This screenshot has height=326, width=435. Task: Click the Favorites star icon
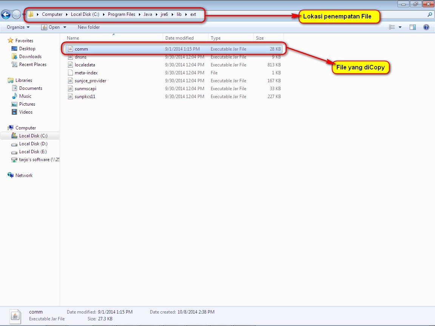click(x=11, y=40)
